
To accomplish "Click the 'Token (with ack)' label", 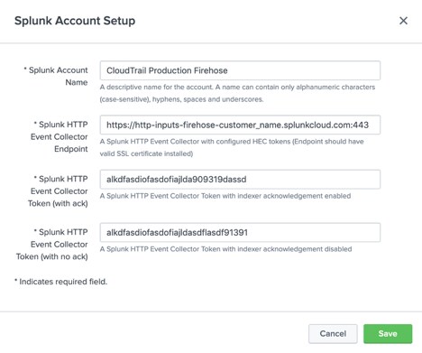I will coord(59,191).
